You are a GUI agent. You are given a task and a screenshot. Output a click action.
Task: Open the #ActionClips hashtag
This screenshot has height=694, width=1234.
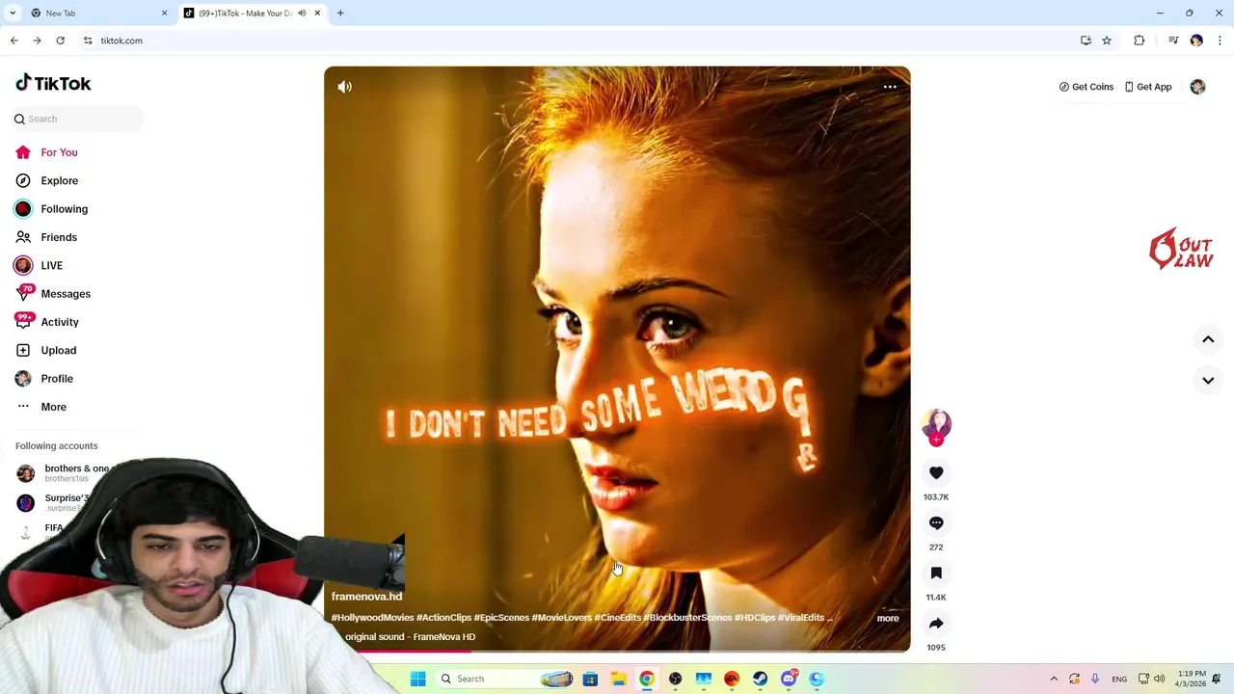pos(443,618)
